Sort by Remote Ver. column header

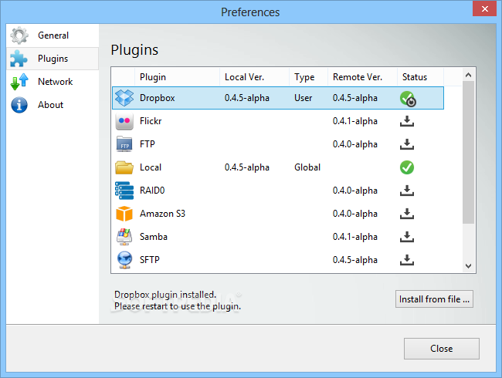362,77
